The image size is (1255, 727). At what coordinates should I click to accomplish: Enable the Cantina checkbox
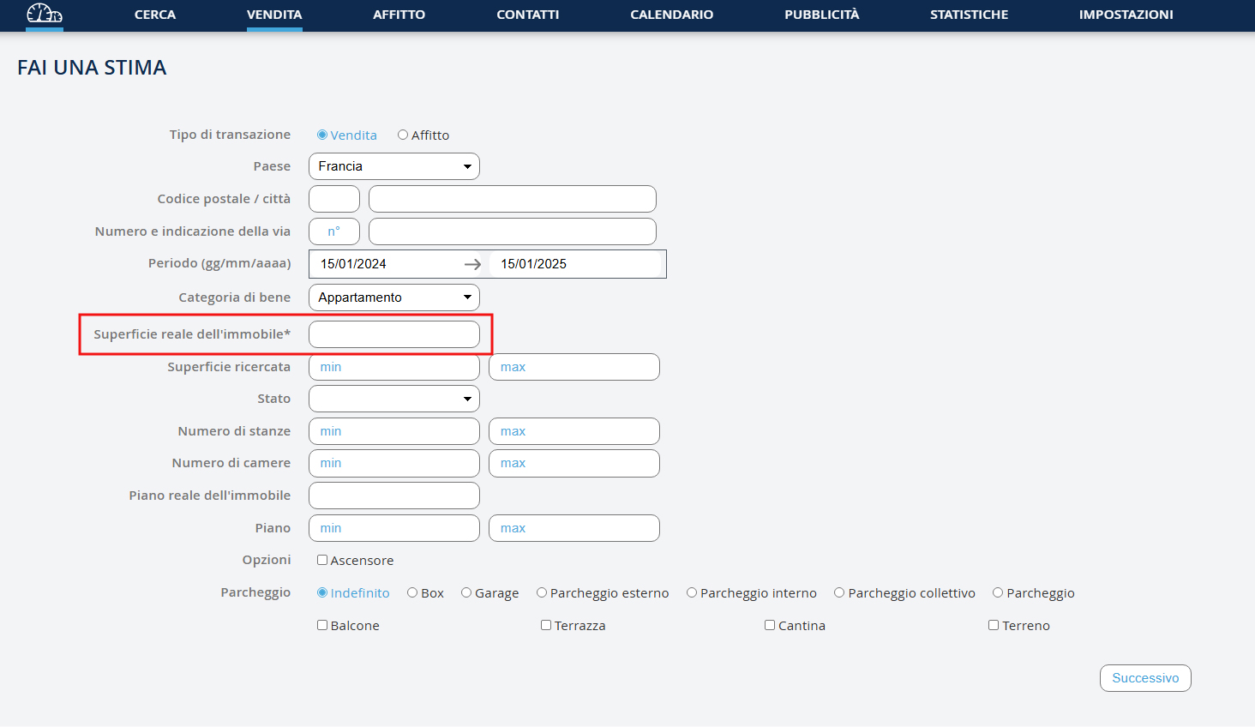[x=770, y=626]
